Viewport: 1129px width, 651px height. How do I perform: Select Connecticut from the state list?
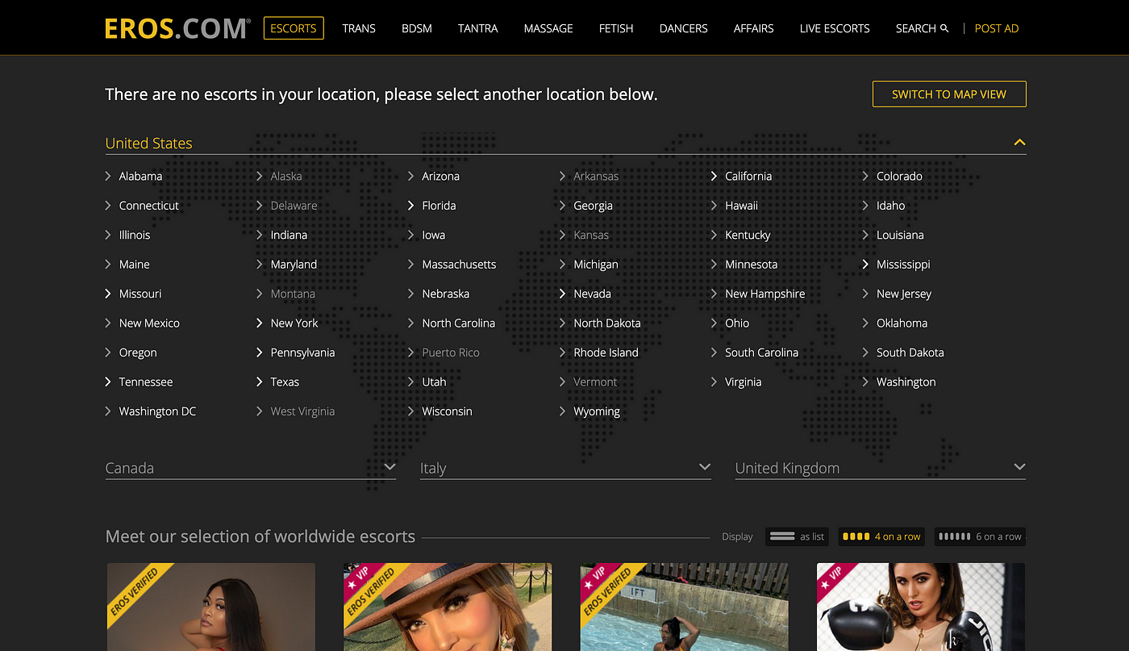coord(149,206)
